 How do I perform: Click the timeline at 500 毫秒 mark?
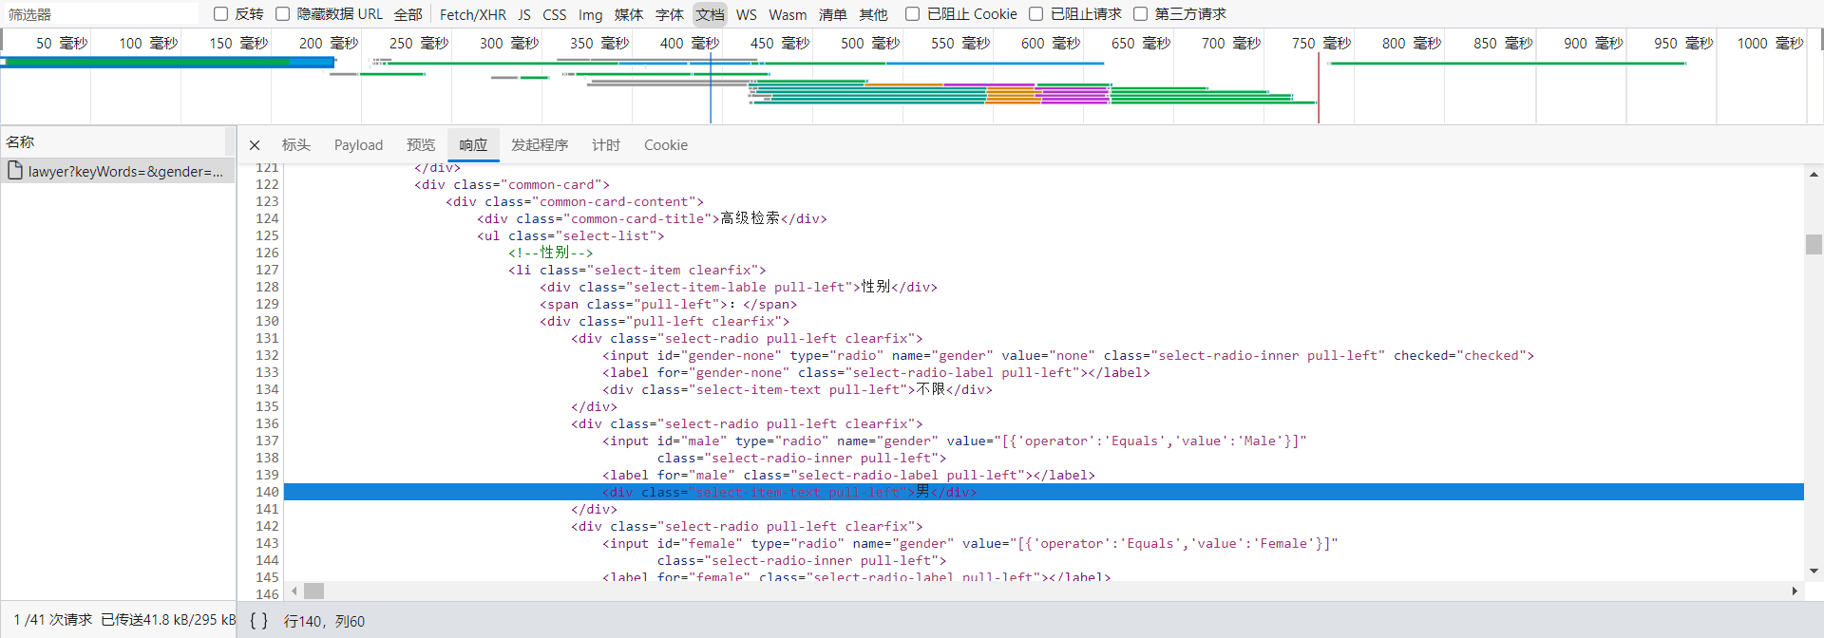870,44
